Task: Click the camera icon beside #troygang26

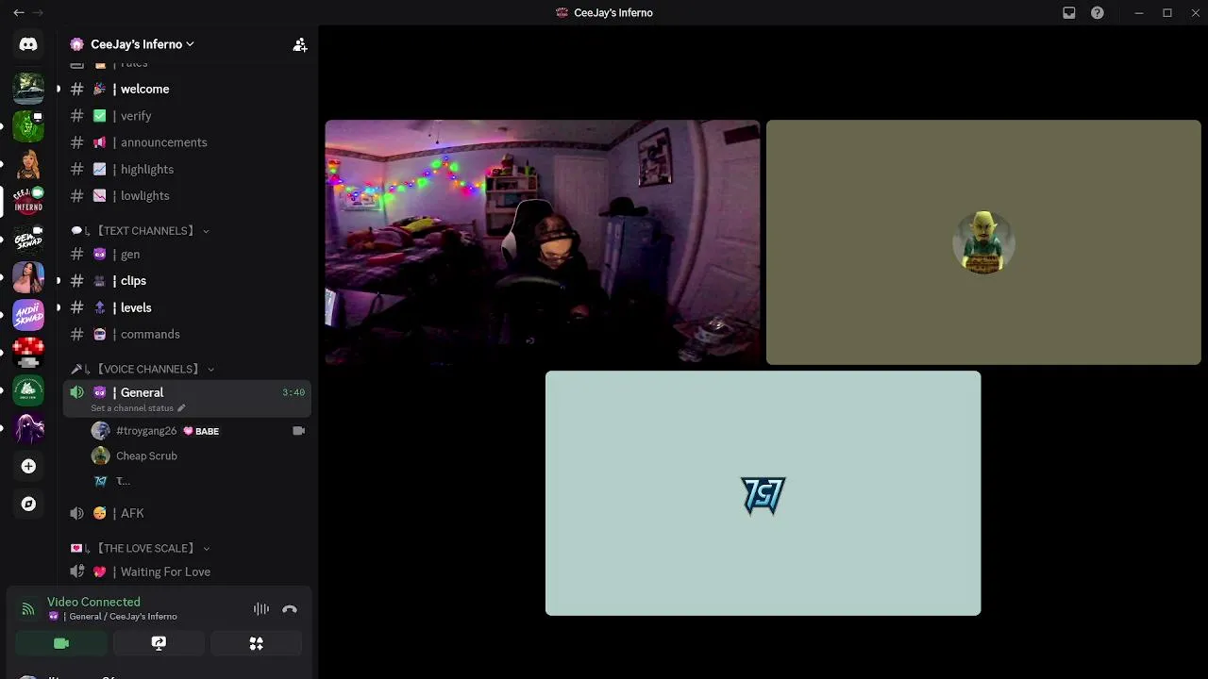Action: [299, 431]
